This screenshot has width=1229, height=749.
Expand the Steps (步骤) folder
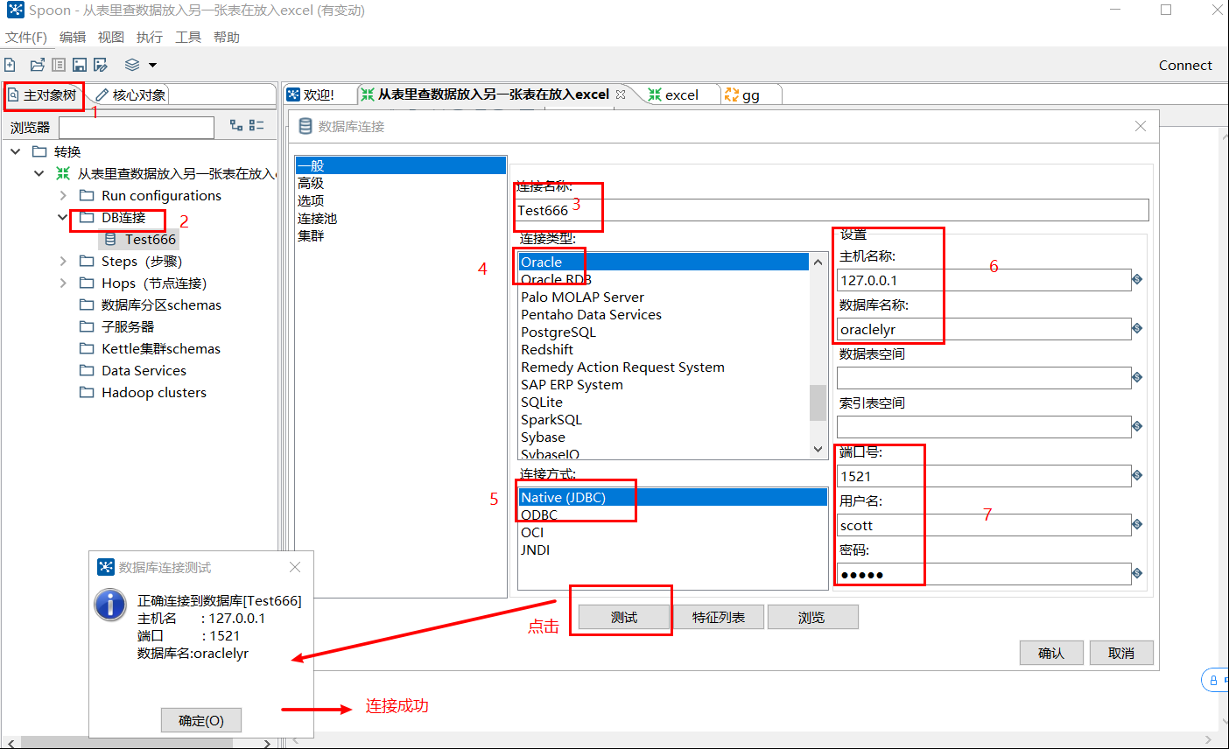tap(63, 261)
